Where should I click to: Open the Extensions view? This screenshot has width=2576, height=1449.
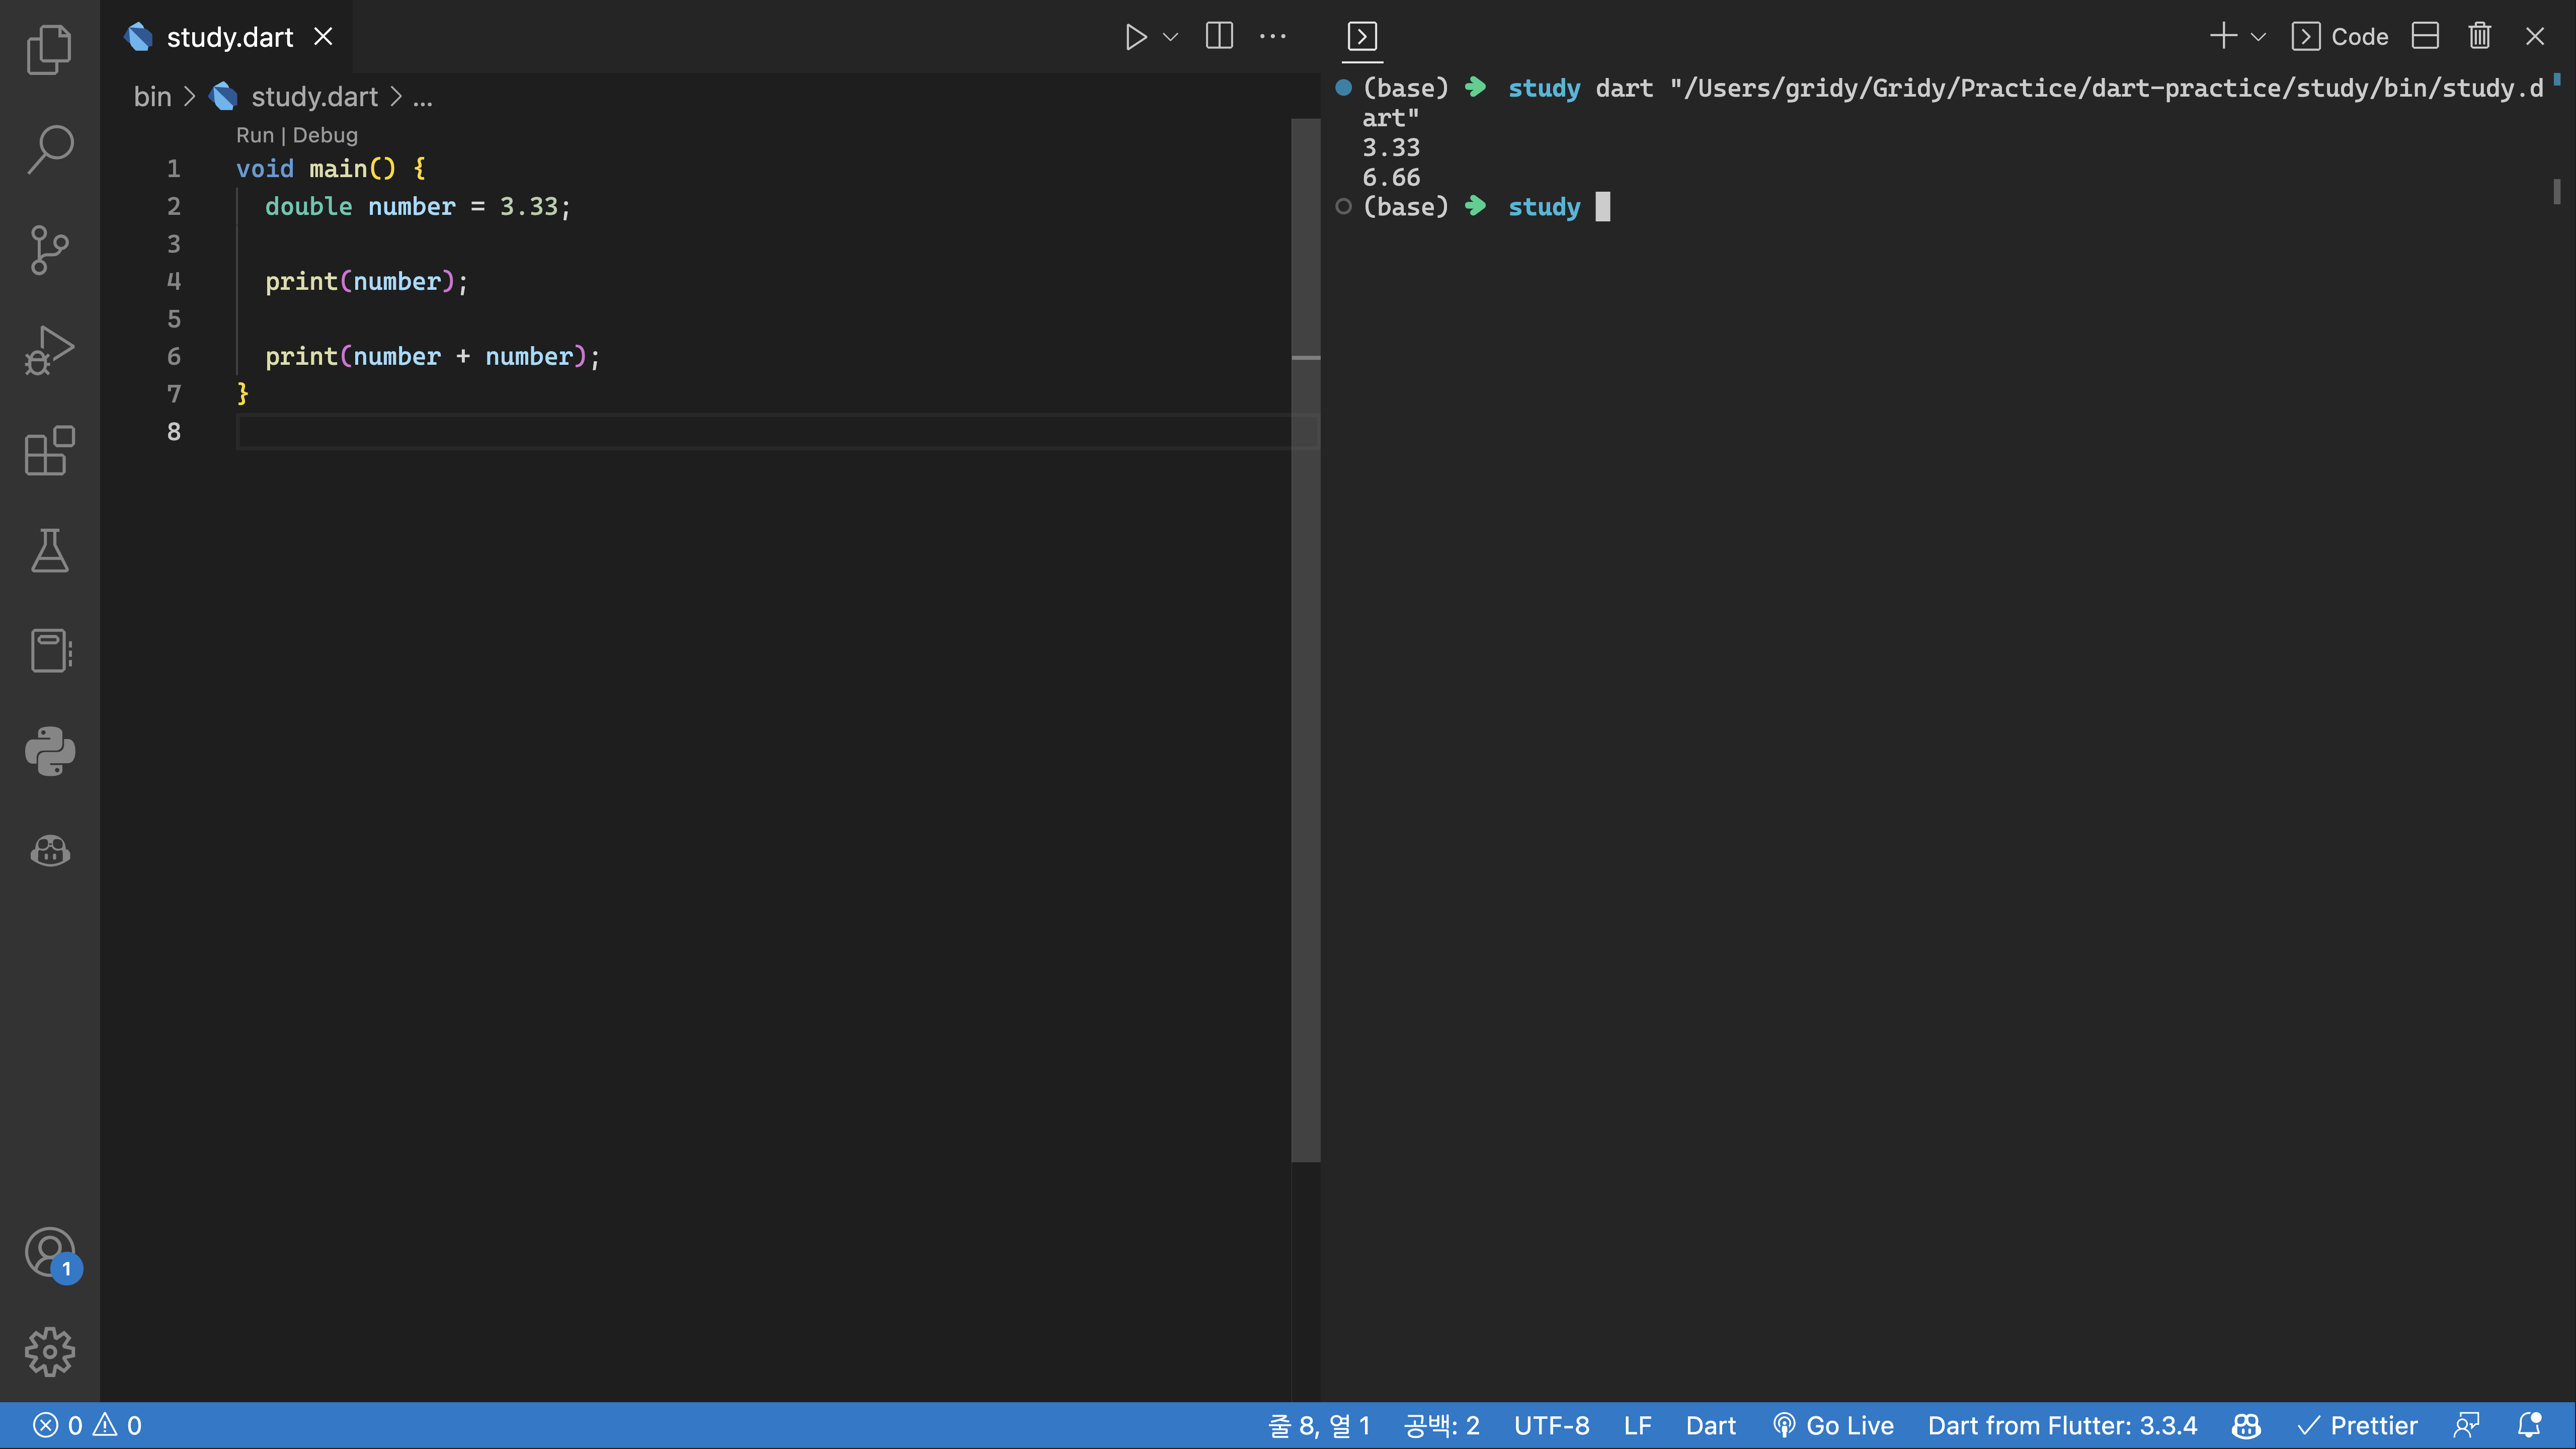click(49, 451)
